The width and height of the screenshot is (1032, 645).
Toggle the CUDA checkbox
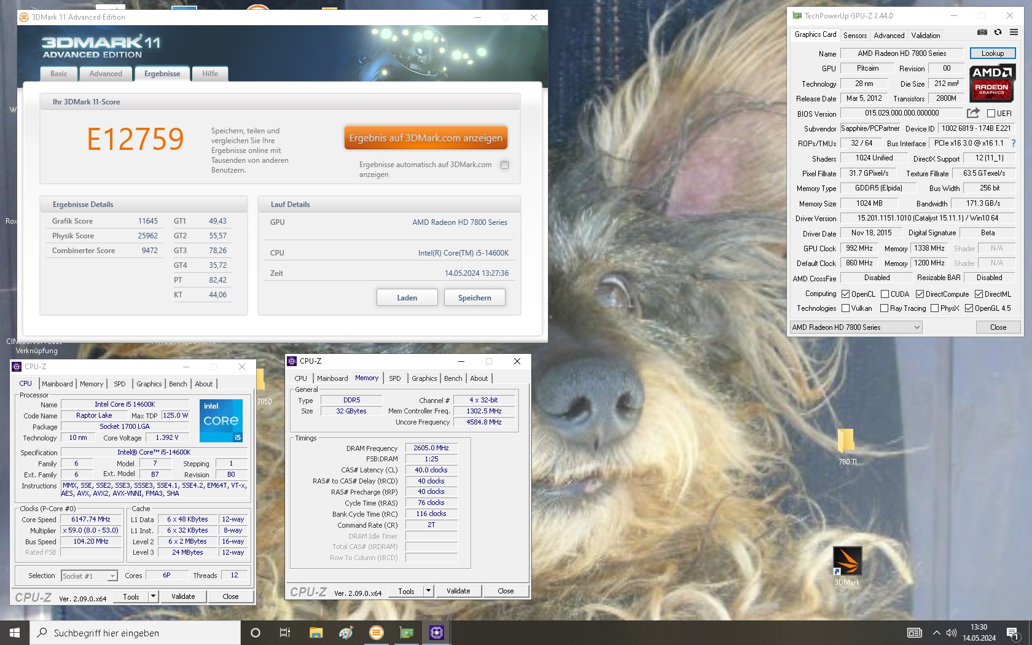(885, 294)
